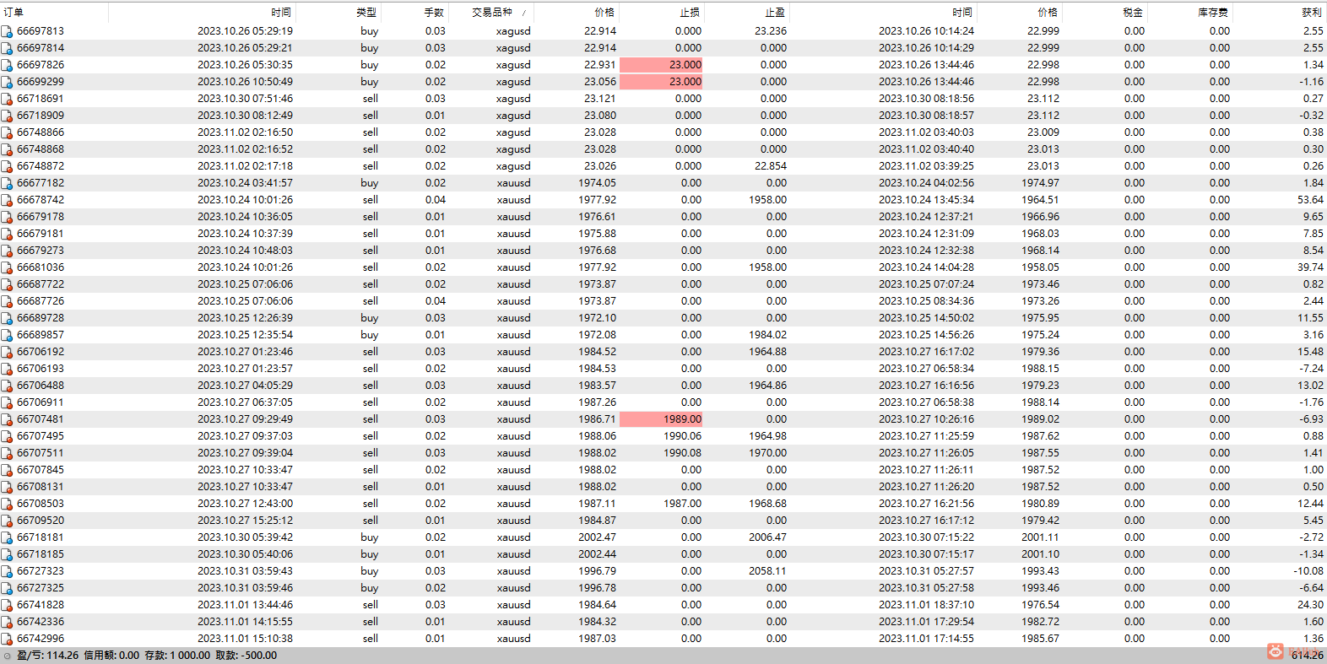Select the take profit value 22.854

click(771, 166)
